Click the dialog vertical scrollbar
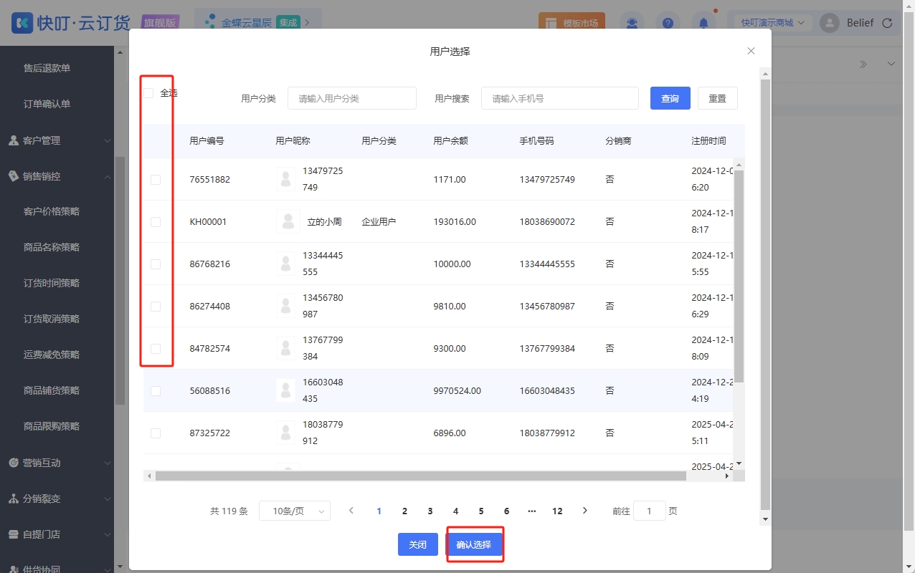The height and width of the screenshot is (573, 915). pyautogui.click(x=765, y=295)
